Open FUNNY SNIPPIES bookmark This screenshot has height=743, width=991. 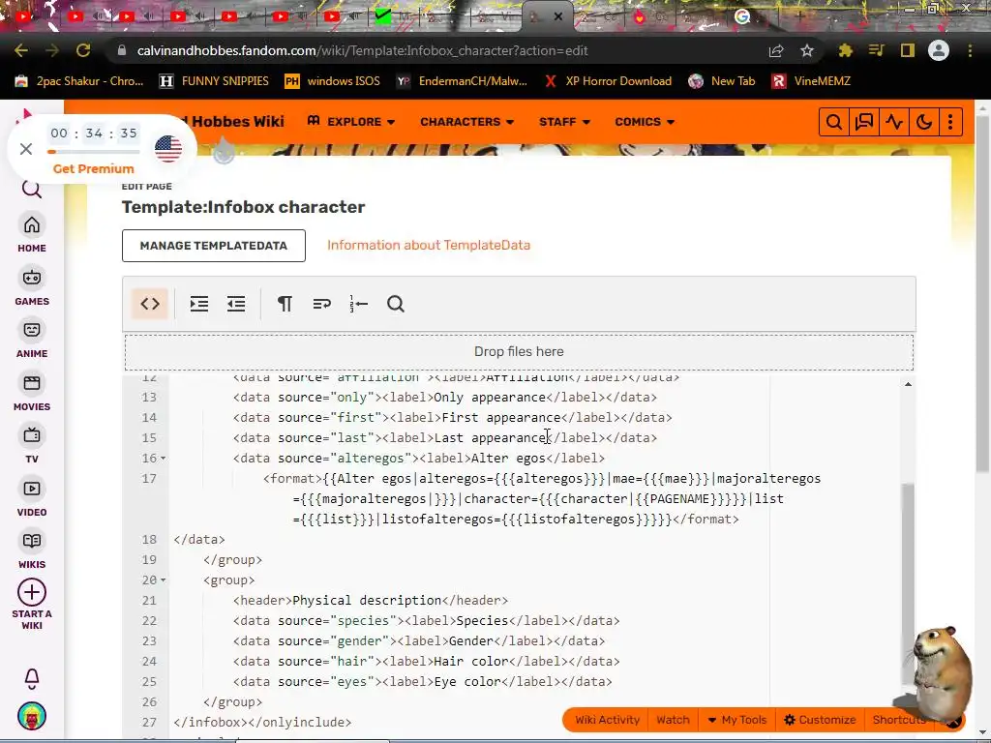click(x=214, y=81)
